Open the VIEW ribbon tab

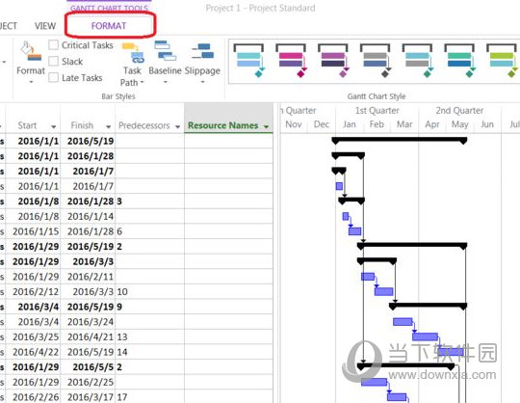45,26
